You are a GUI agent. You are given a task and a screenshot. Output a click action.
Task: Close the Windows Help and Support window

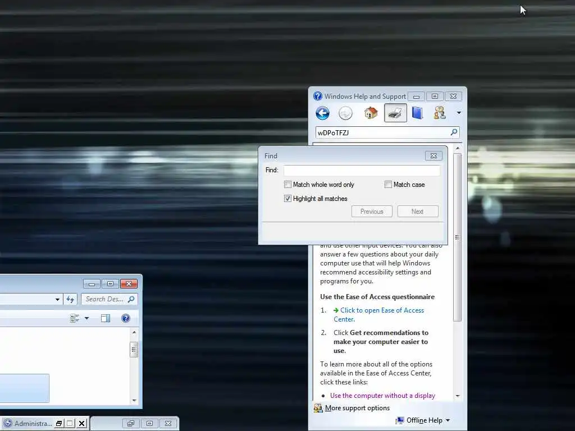tap(453, 97)
